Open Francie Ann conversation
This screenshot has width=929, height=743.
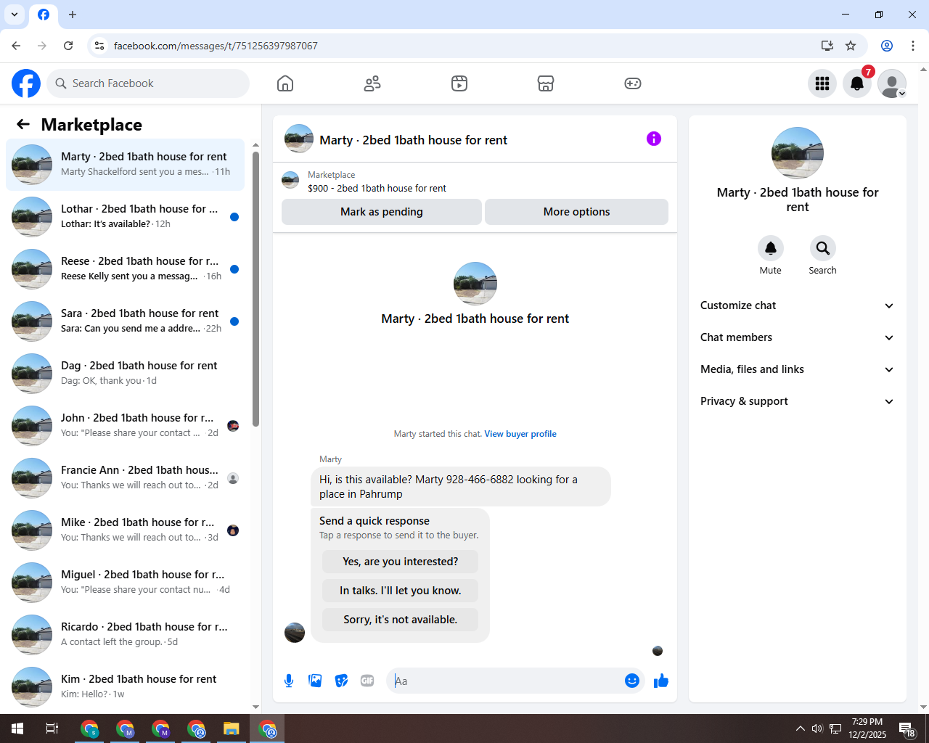(126, 478)
